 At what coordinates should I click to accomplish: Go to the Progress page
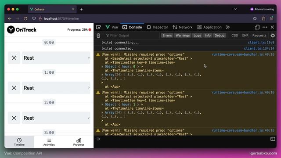pos(79,142)
